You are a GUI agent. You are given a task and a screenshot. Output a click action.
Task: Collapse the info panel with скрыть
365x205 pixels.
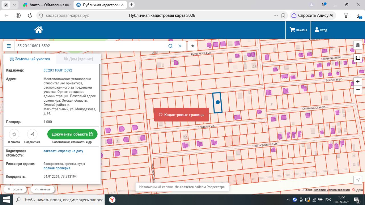[15, 189]
